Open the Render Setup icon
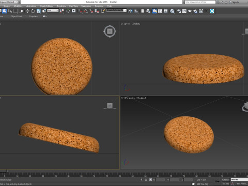The height and width of the screenshot is (186, 248). click(179, 11)
